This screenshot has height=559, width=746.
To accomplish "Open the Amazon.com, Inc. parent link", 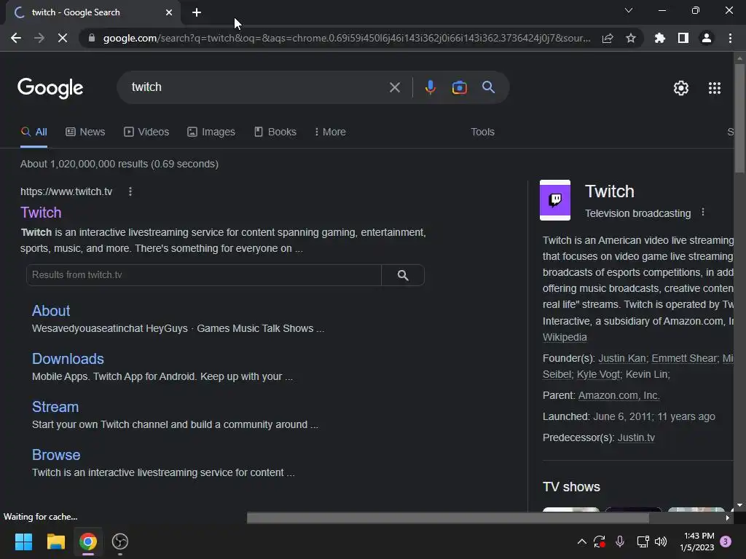I will point(619,395).
